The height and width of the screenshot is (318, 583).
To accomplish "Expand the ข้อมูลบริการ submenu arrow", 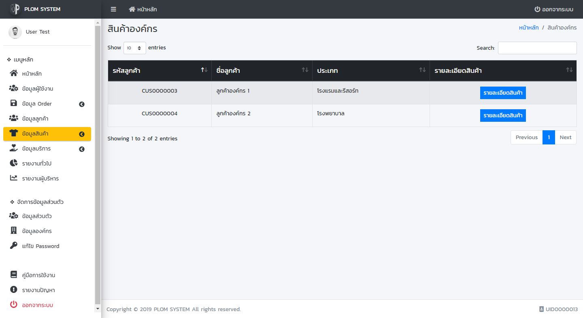I will tap(82, 149).
